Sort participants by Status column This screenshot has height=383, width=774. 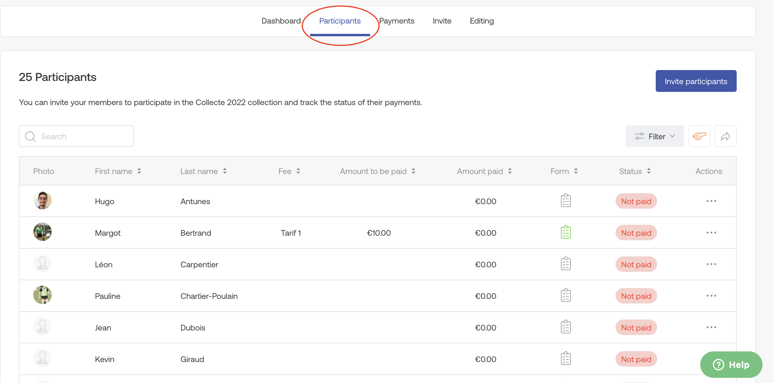pyautogui.click(x=634, y=171)
